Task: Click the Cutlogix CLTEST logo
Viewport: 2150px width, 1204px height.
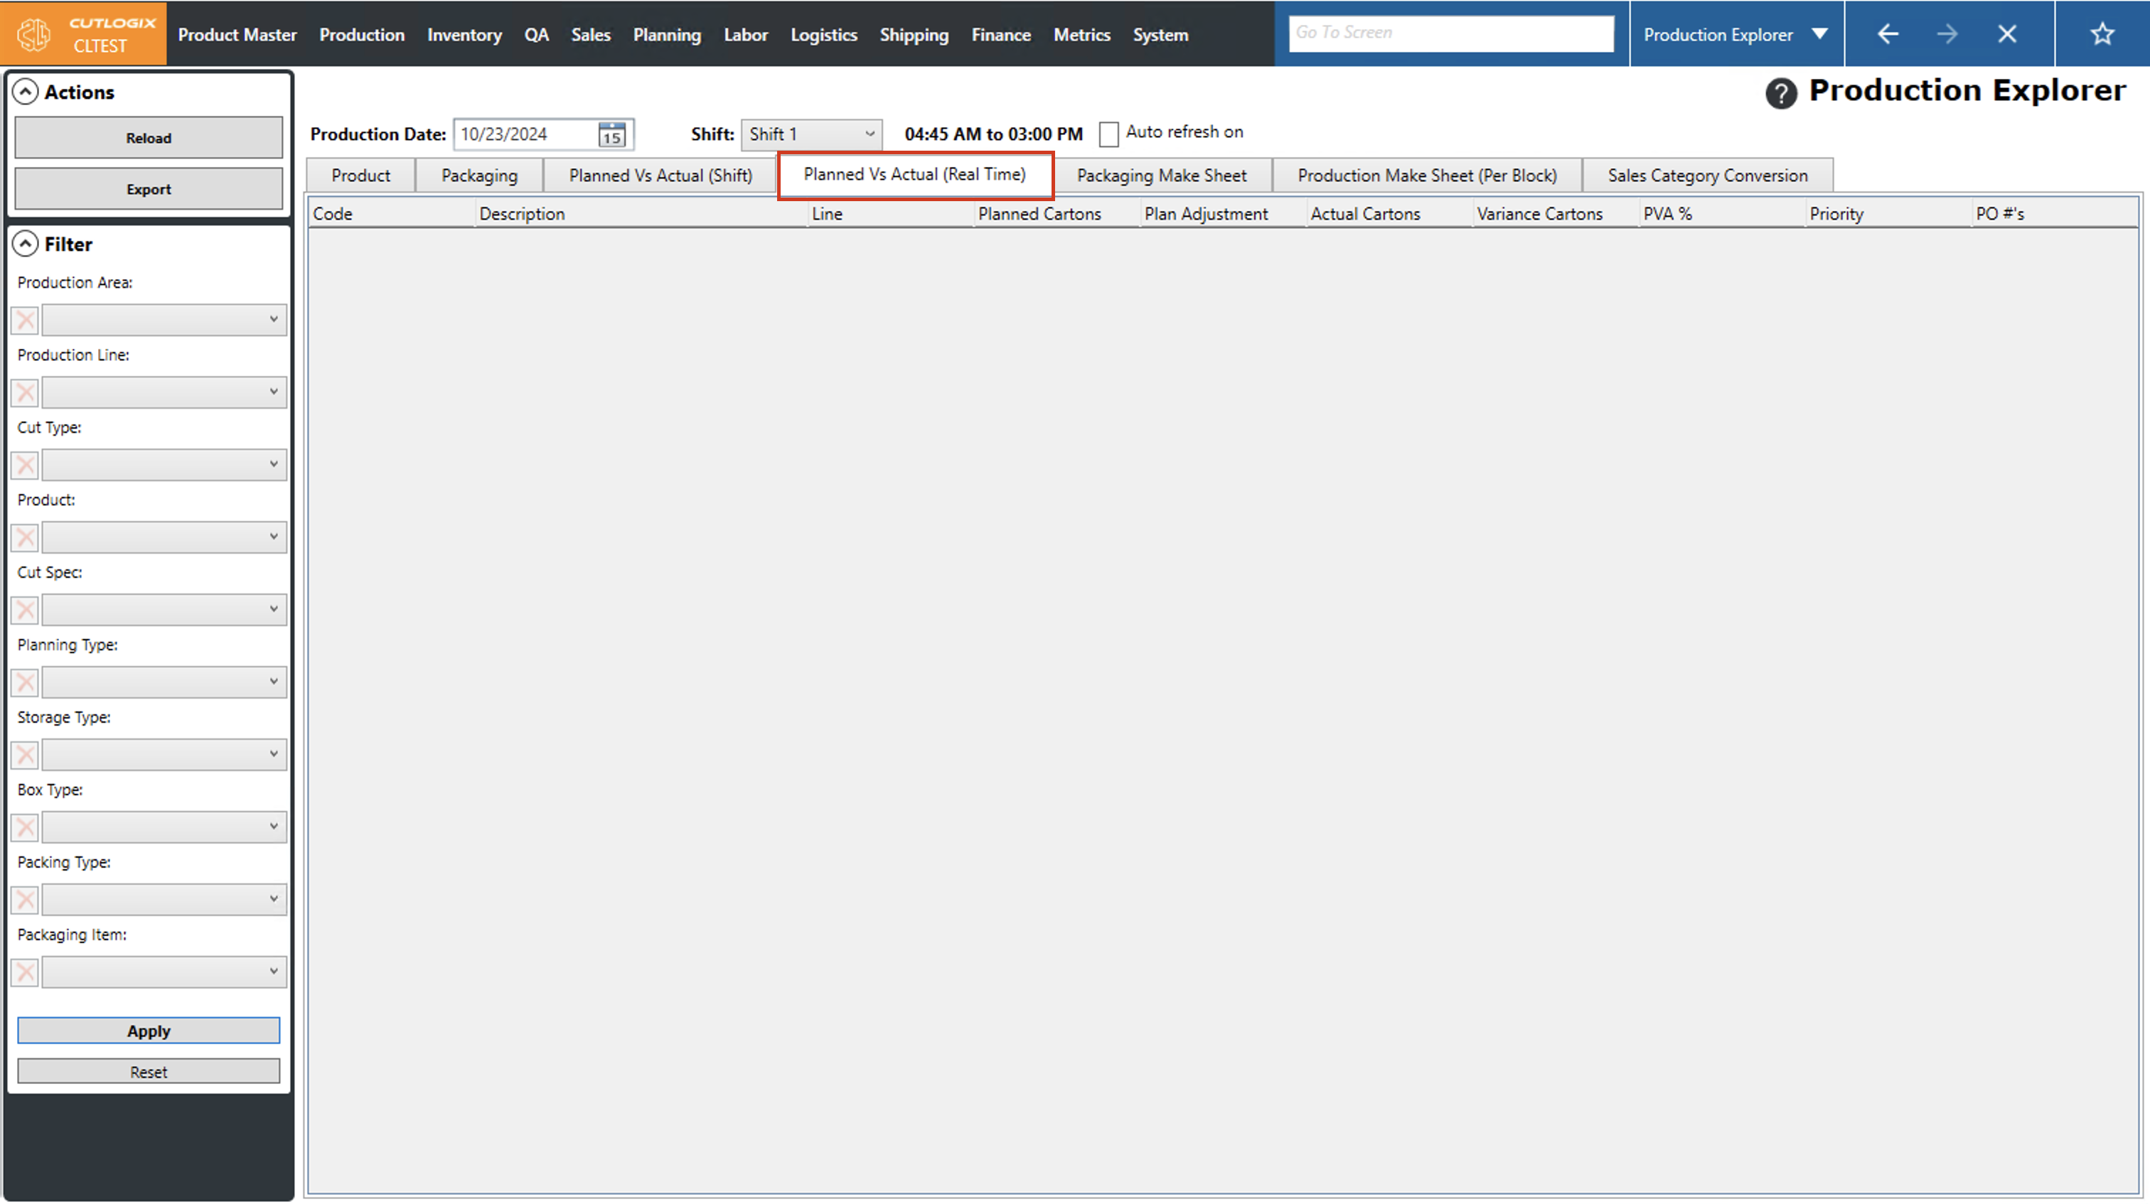Action: coord(83,34)
